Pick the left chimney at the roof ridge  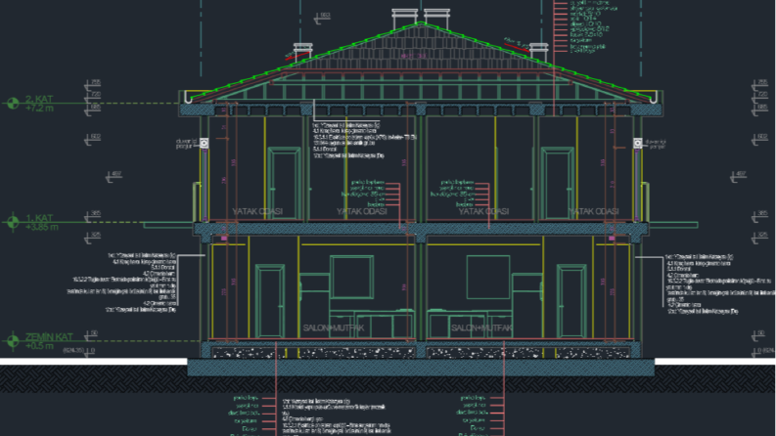[405, 19]
